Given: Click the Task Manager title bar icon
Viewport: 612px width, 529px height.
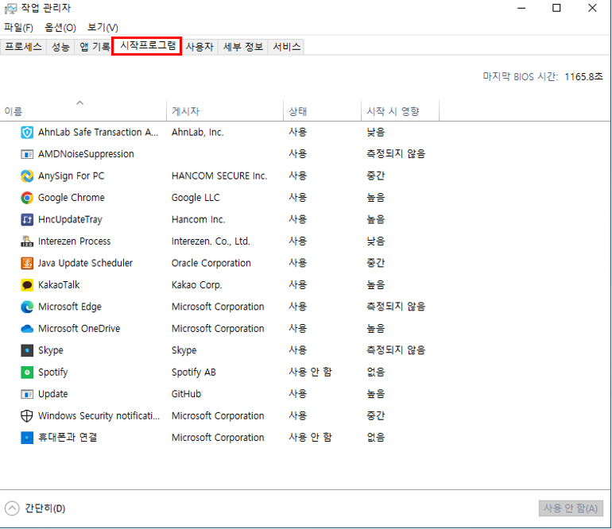Looking at the screenshot, I should [10, 8].
